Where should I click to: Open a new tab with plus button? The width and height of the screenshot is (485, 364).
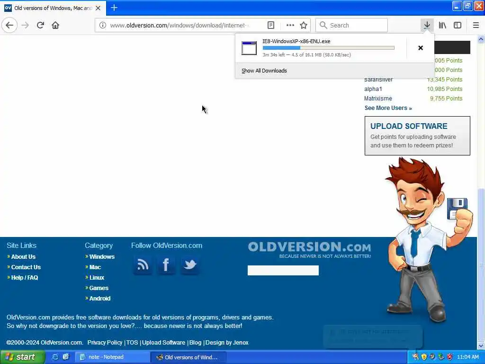tap(114, 8)
